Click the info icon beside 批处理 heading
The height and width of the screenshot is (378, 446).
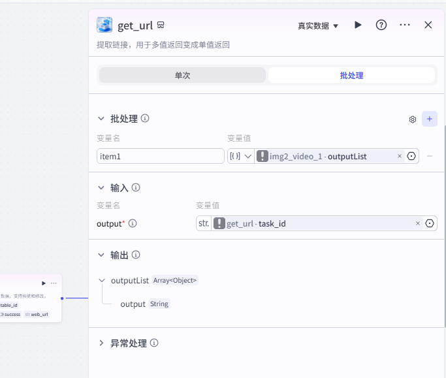(x=145, y=119)
